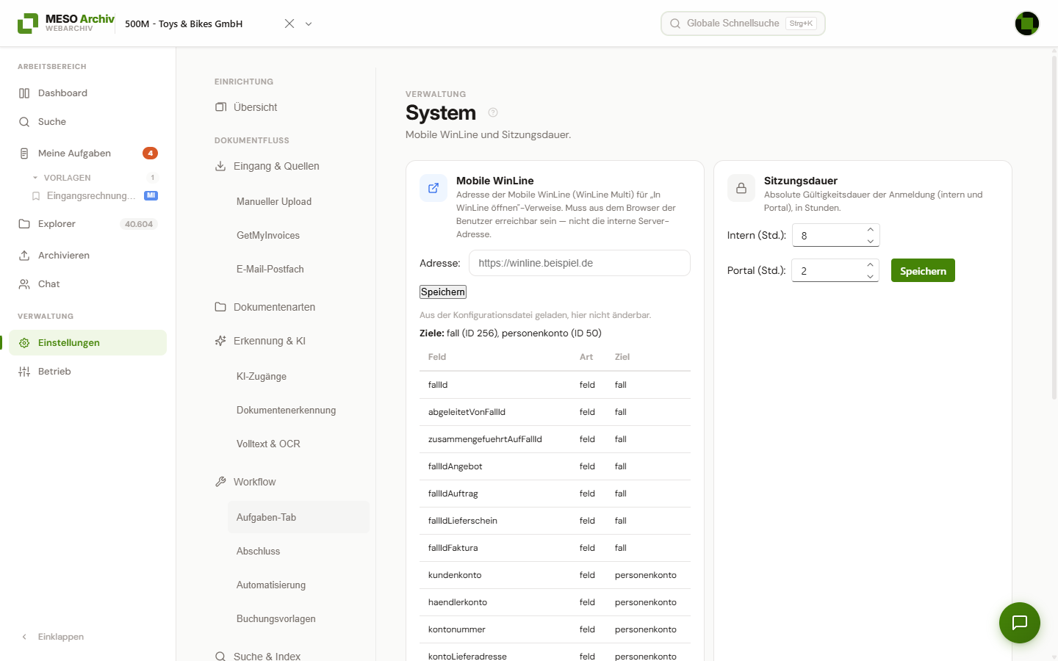Open Dokumentenerkennung settings
1058x661 pixels.
298,410
